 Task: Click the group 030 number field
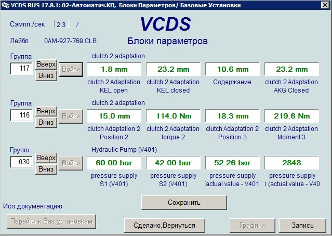pyautogui.click(x=21, y=162)
